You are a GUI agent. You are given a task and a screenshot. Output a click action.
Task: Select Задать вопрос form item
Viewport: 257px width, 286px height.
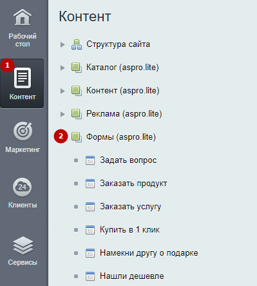pyautogui.click(x=128, y=160)
